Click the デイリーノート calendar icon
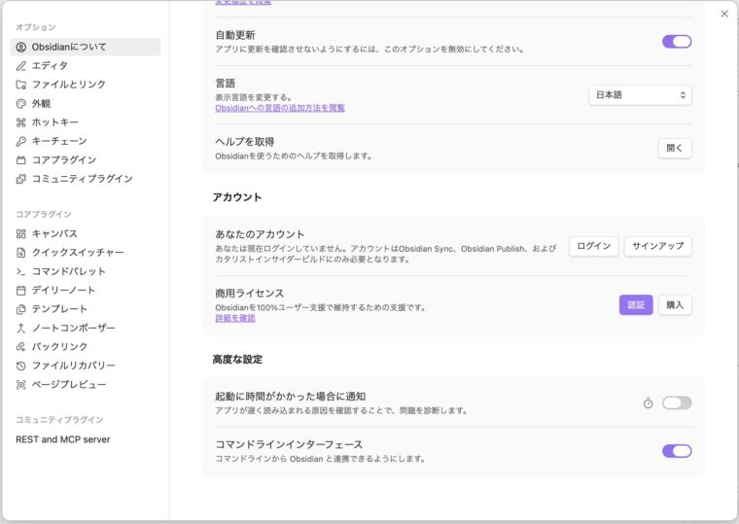The width and height of the screenshot is (739, 524). click(21, 291)
